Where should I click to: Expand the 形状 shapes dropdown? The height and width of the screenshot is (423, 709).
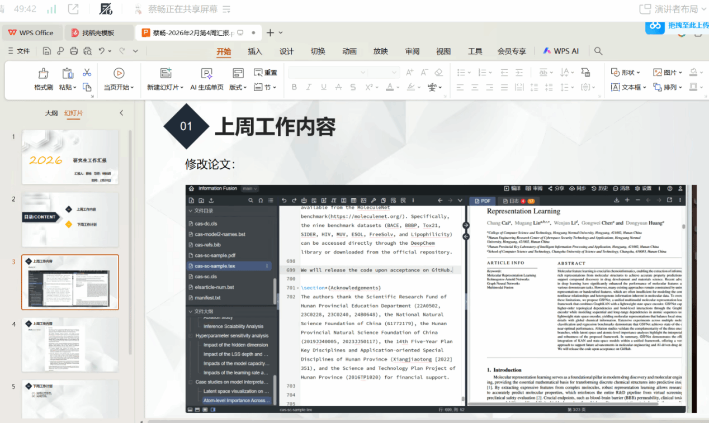coord(639,73)
